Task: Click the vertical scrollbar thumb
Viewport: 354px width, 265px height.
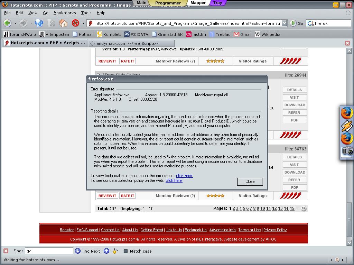Action: point(349,220)
